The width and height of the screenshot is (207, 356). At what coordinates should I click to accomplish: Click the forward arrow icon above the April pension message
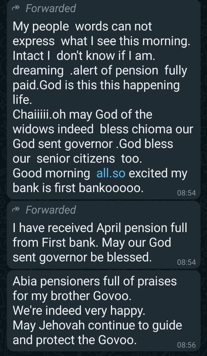pyautogui.click(x=16, y=210)
